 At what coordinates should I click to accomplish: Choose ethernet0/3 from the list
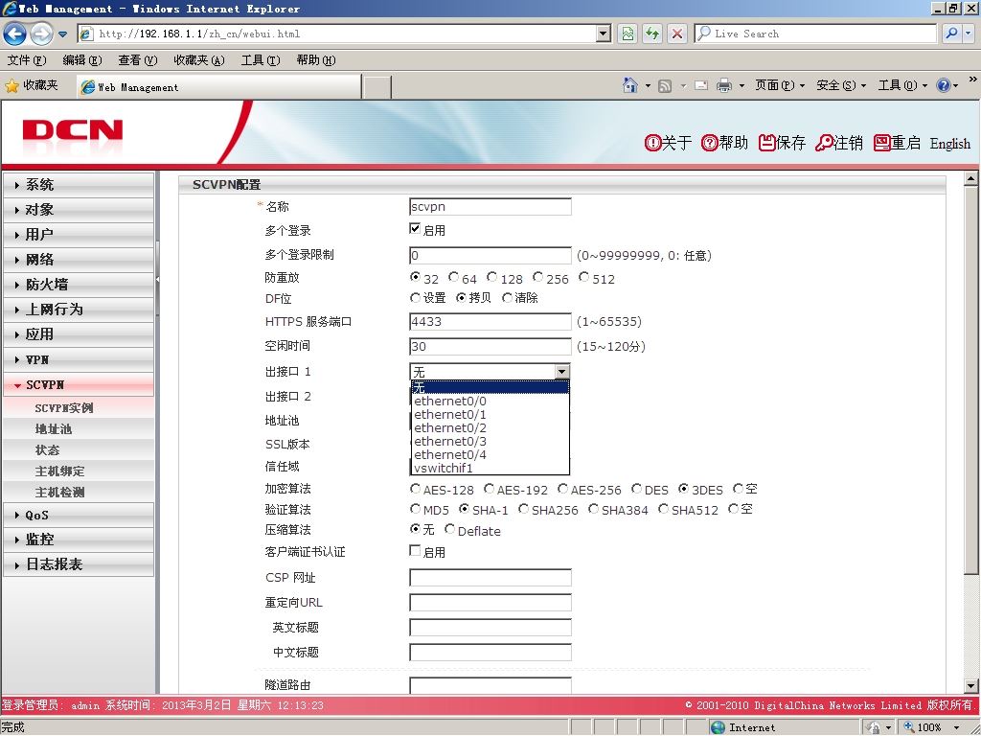tap(490, 441)
